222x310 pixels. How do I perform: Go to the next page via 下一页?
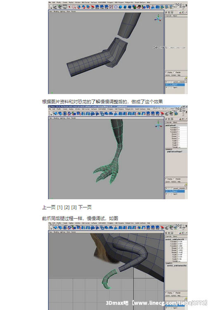85,207
